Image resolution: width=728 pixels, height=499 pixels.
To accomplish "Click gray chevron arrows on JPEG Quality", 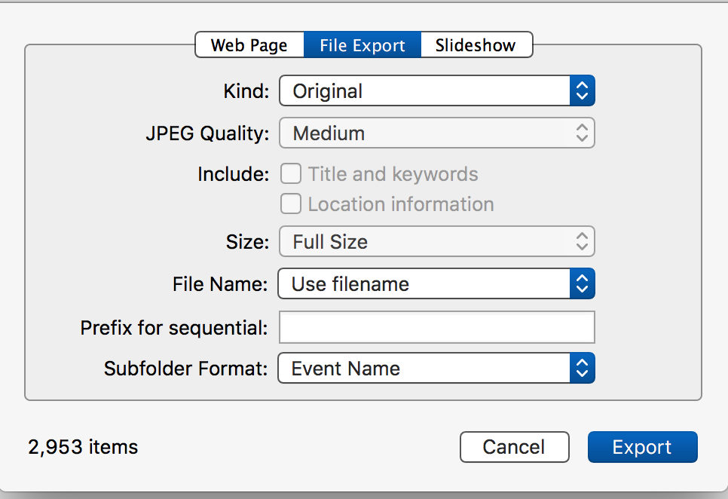I will point(582,133).
